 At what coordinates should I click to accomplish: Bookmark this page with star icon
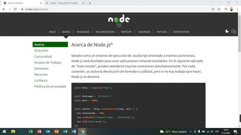click(x=219, y=9)
